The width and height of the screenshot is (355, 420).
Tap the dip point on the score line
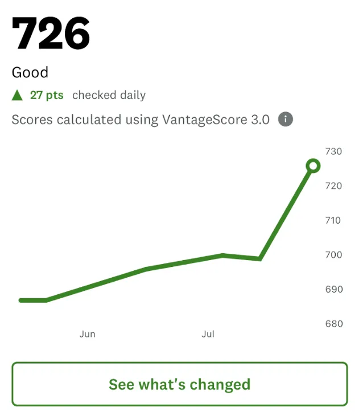pyautogui.click(x=259, y=258)
